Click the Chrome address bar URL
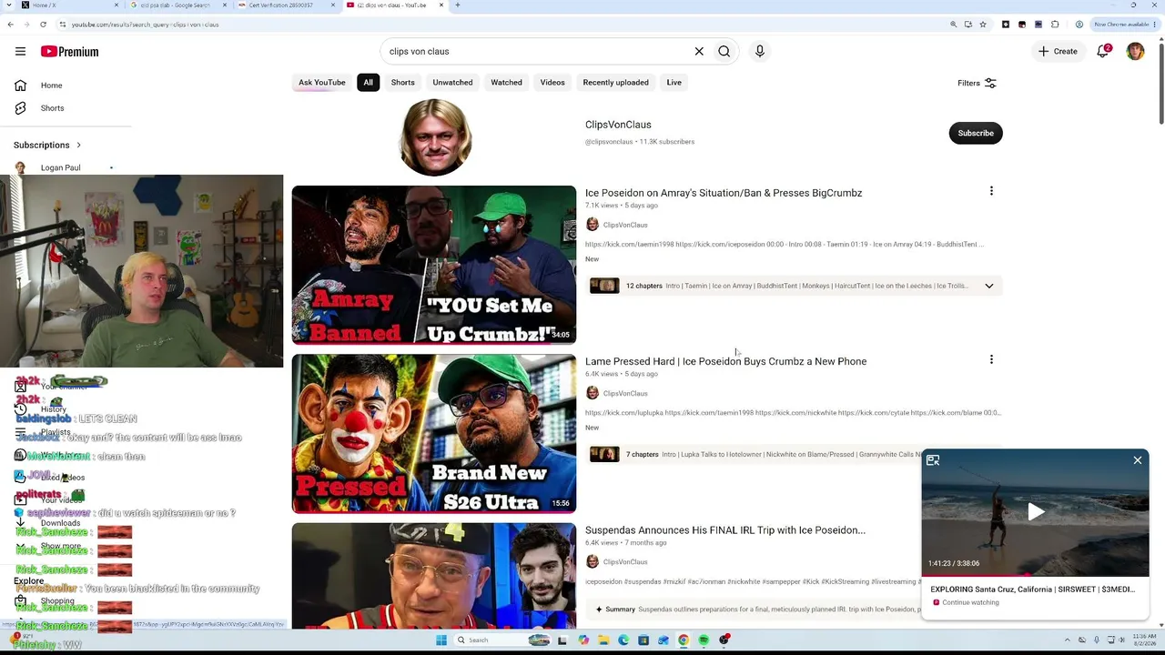This screenshot has width=1165, height=655. tap(146, 25)
